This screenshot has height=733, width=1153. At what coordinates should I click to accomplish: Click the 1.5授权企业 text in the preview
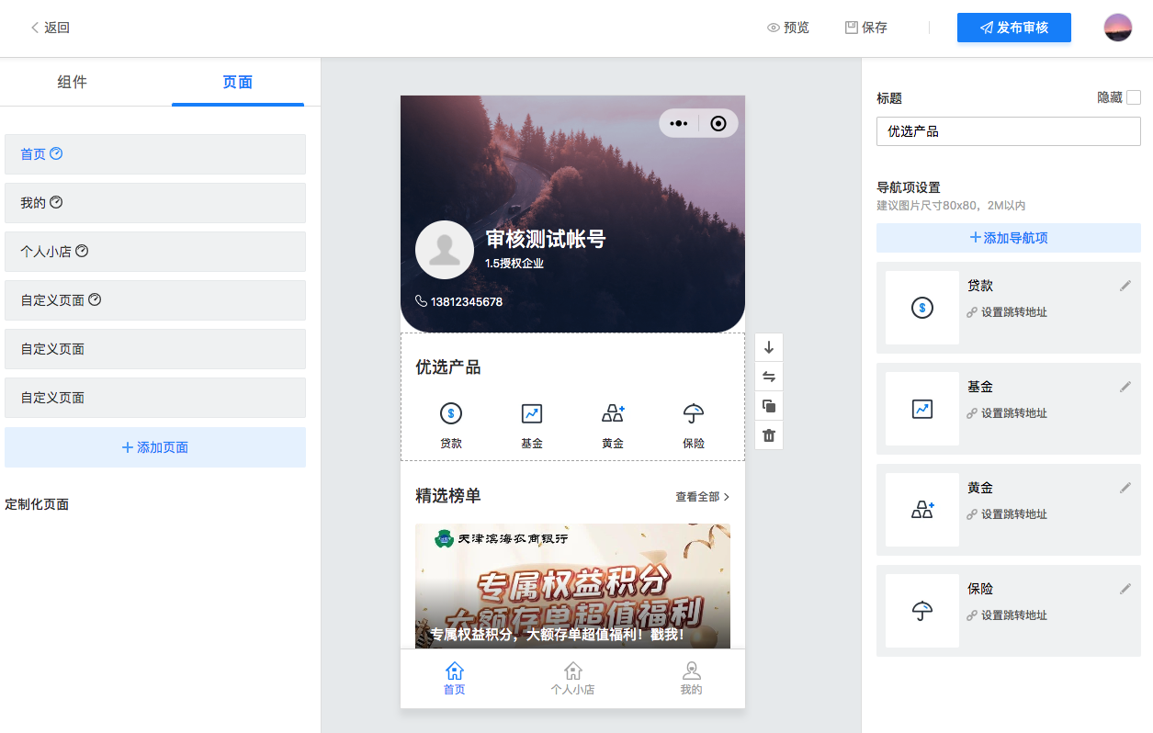(x=514, y=264)
